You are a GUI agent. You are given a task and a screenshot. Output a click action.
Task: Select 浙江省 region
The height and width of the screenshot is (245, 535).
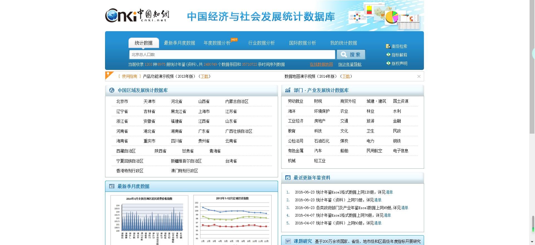click(x=122, y=121)
